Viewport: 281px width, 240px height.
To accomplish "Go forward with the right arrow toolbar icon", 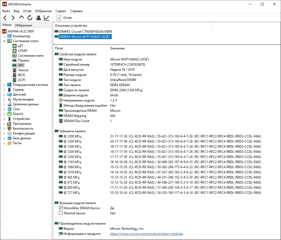I will coord(13,18).
